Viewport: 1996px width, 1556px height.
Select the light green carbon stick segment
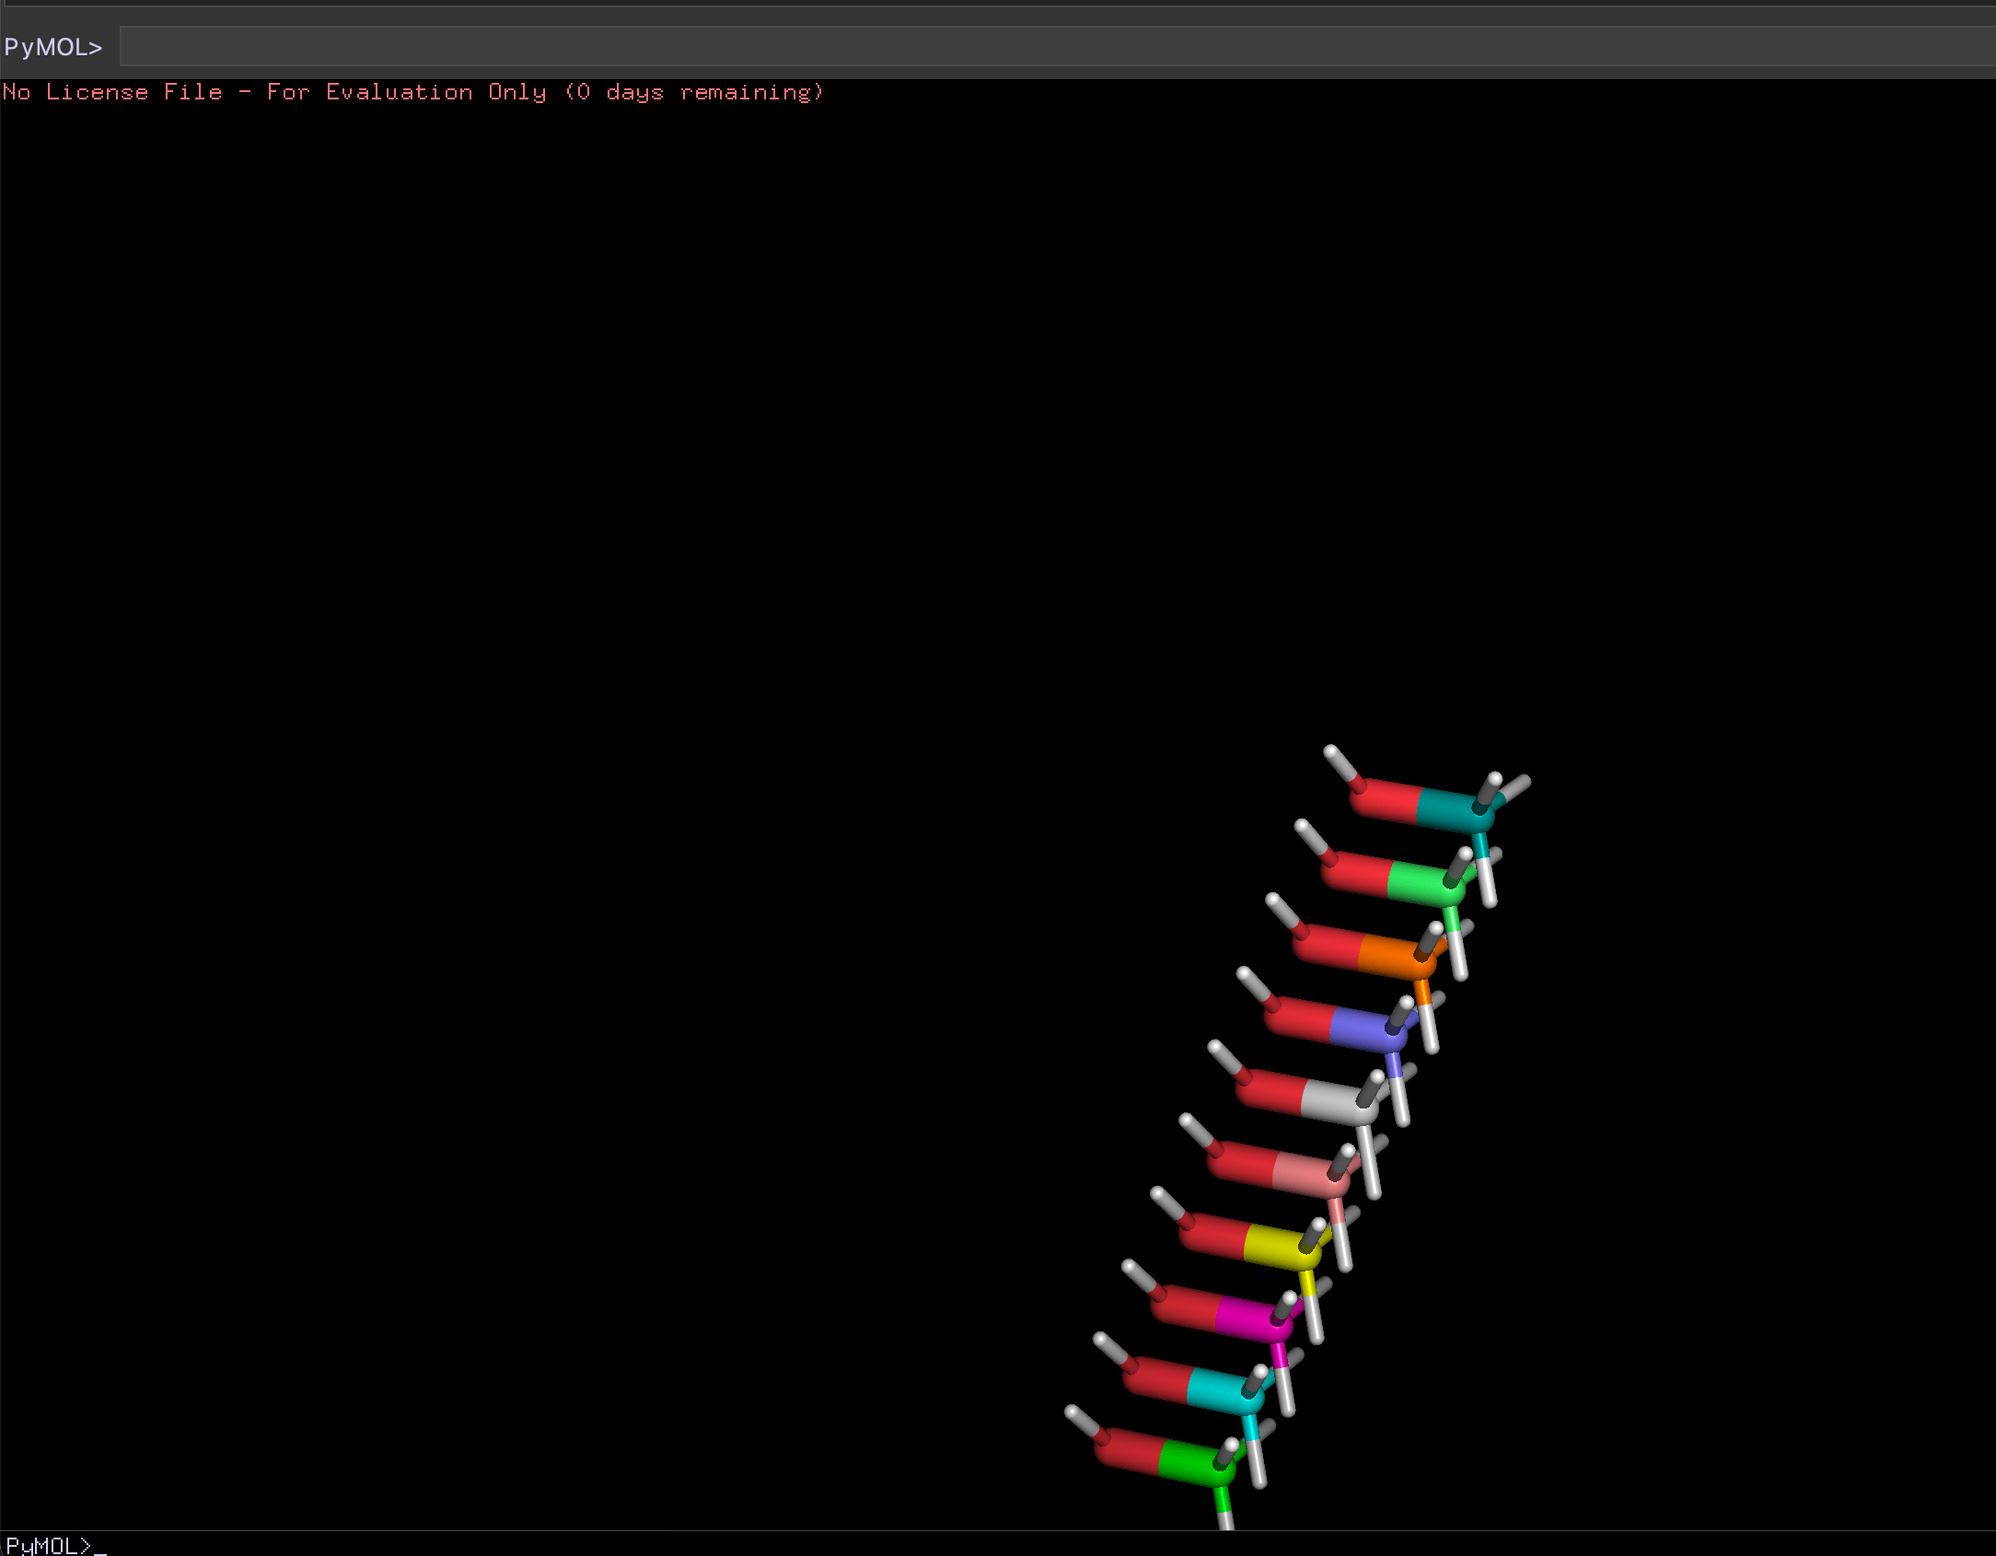(1418, 882)
